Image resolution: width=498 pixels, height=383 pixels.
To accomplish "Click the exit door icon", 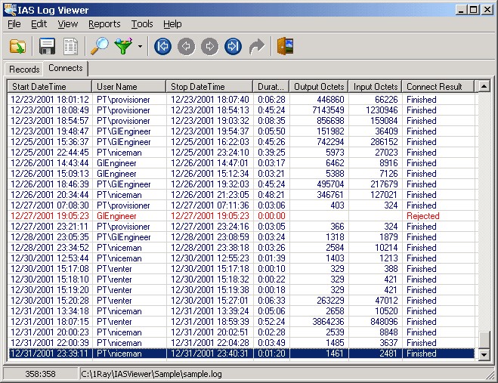I will click(x=285, y=46).
